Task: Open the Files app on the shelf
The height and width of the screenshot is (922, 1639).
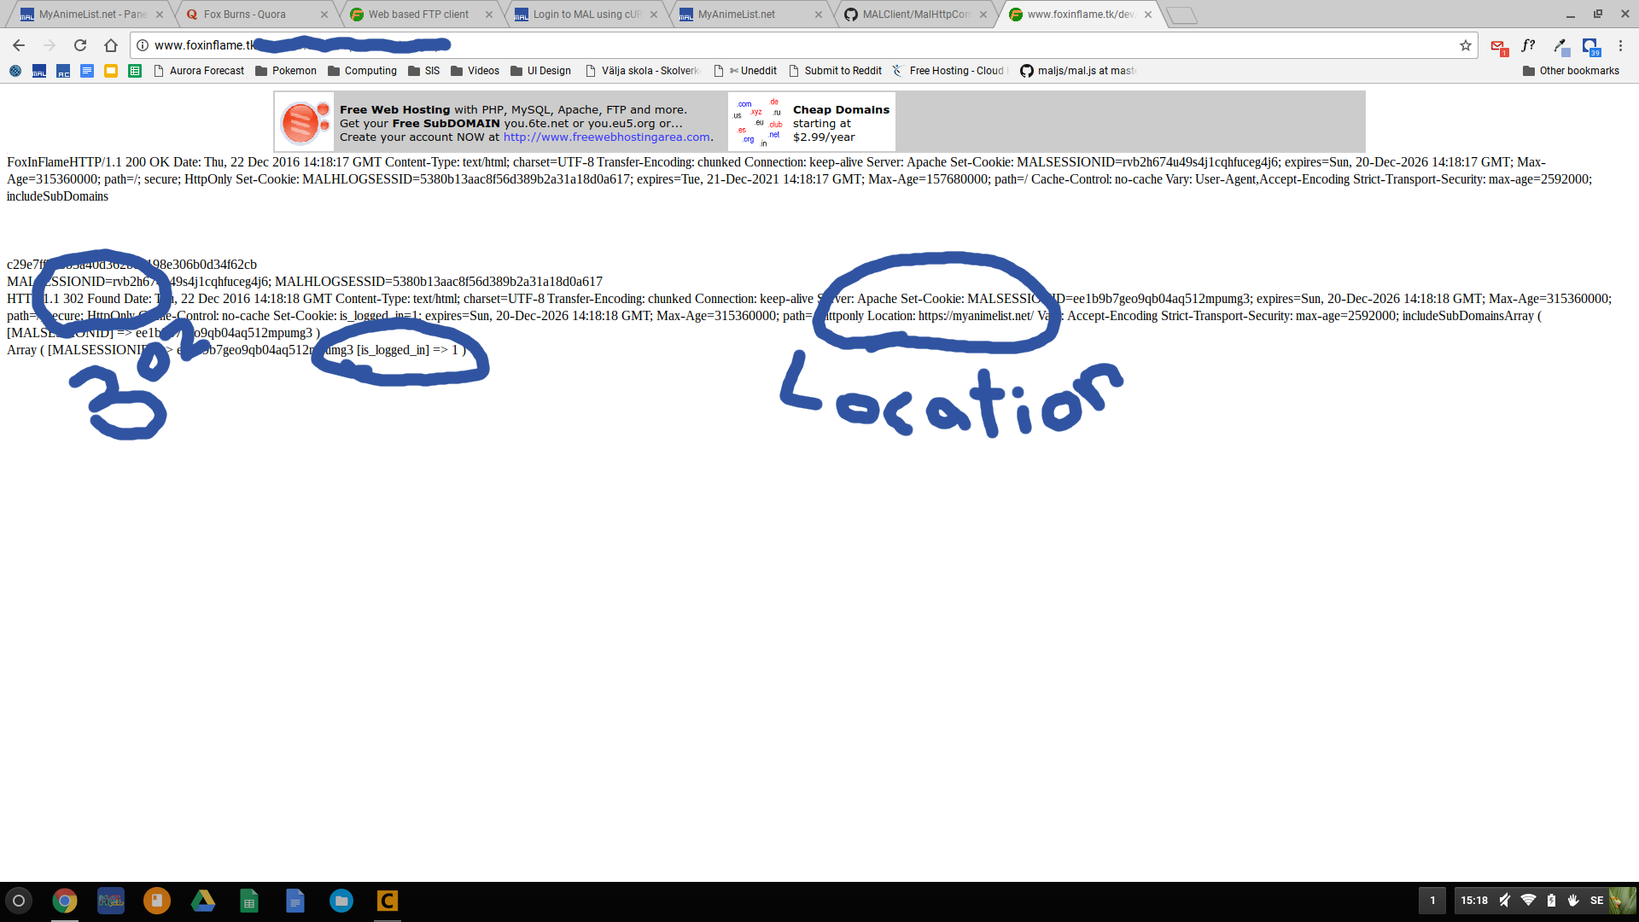Action: point(341,901)
